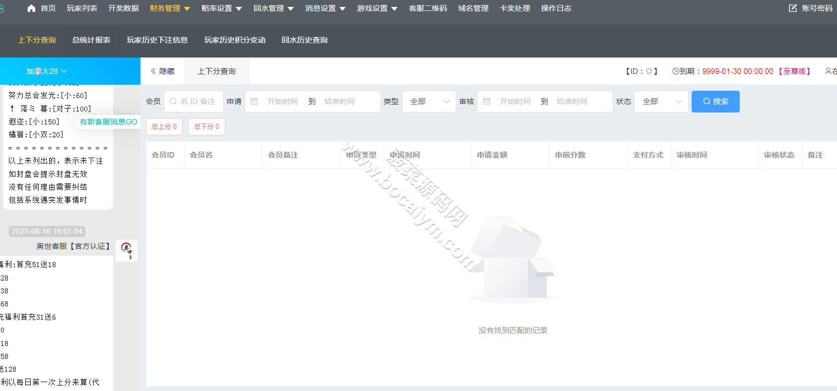Switch to 回水历史查询 sub-tab
837x391 pixels.
click(x=305, y=40)
